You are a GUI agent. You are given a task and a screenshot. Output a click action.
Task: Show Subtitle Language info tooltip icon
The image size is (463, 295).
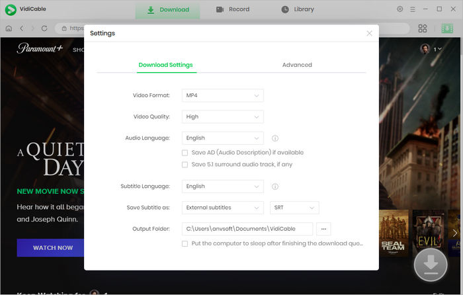point(275,187)
